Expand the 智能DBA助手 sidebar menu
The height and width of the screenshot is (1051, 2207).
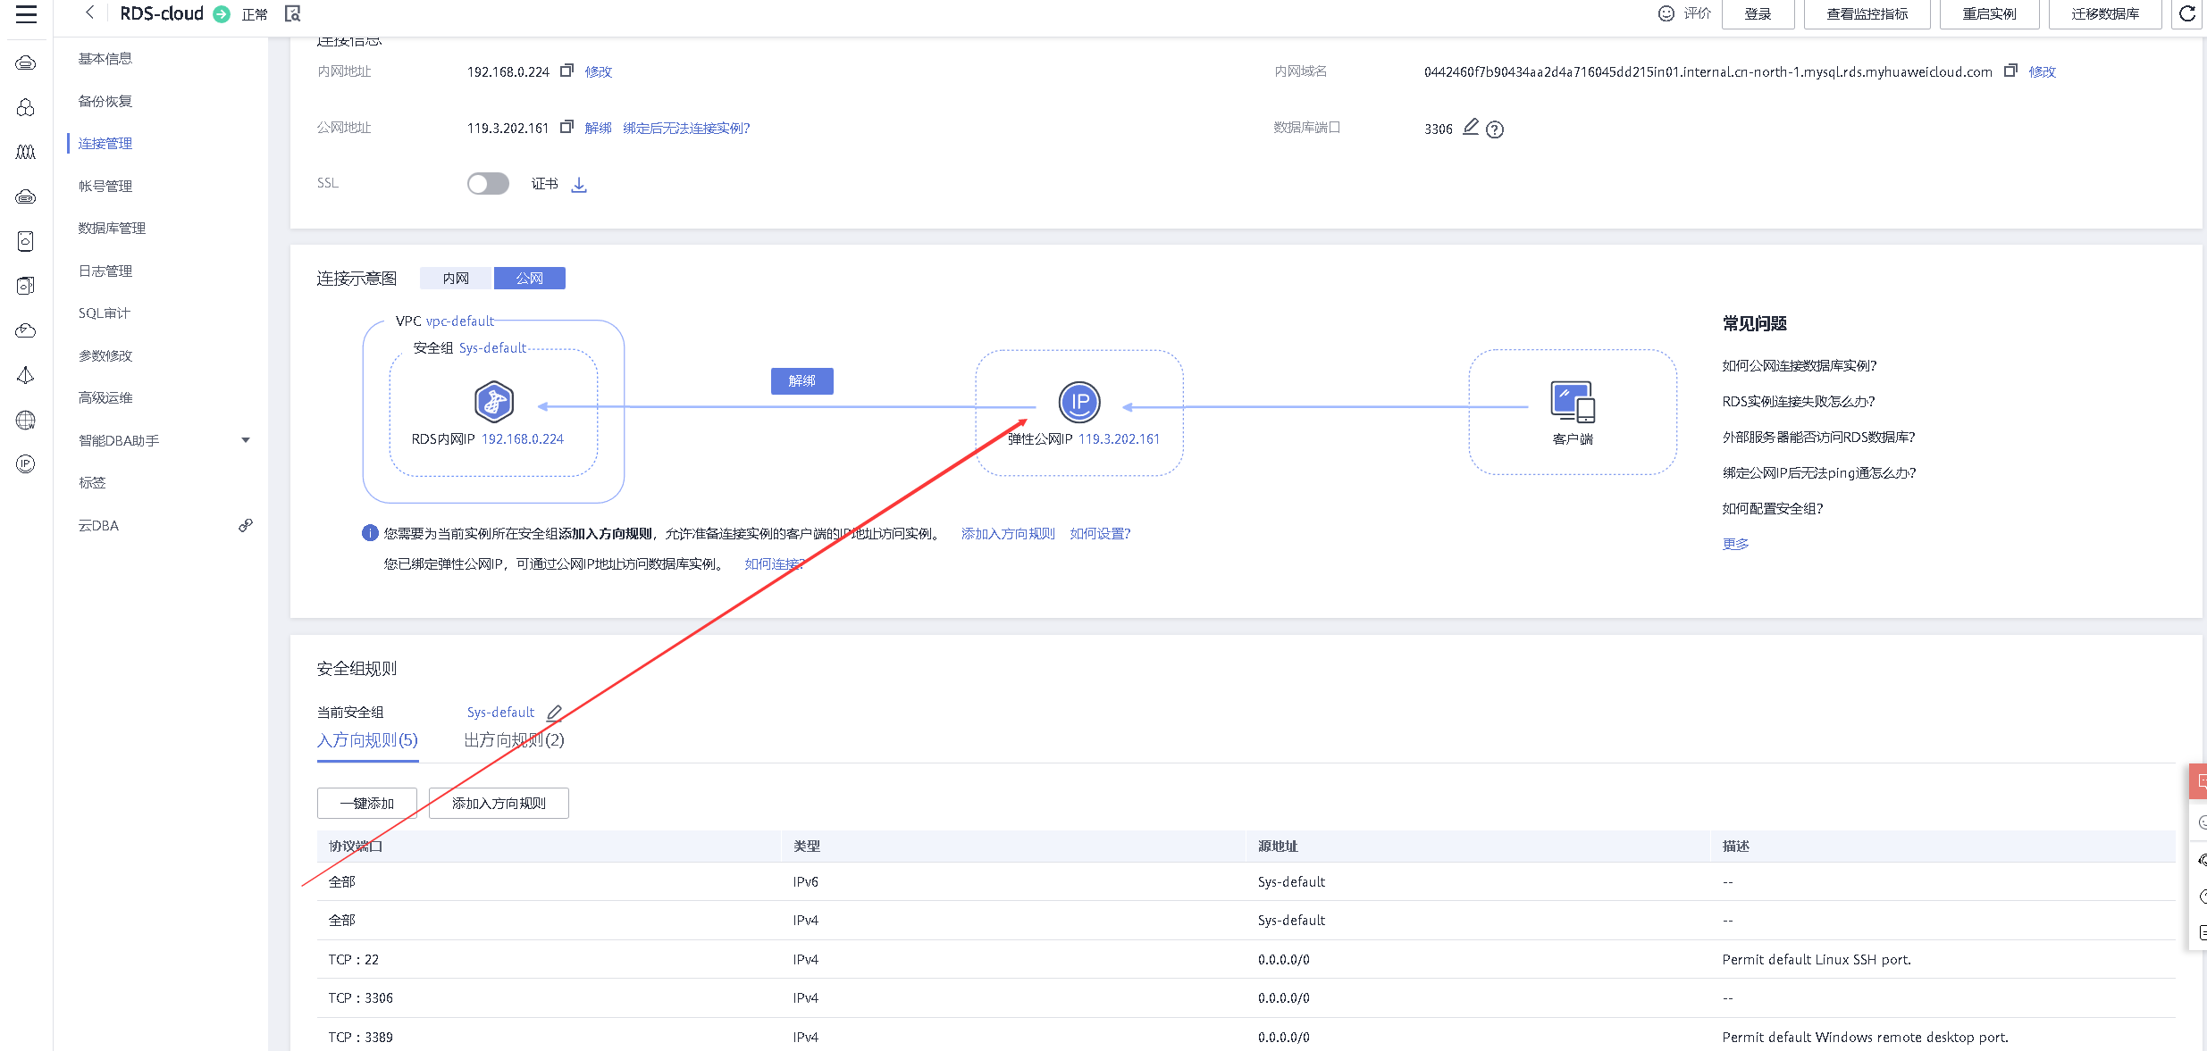(x=246, y=440)
